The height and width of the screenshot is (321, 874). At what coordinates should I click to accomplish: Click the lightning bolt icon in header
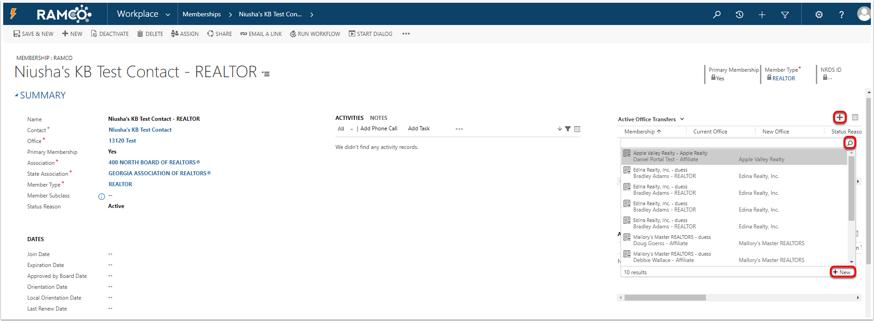tap(13, 14)
